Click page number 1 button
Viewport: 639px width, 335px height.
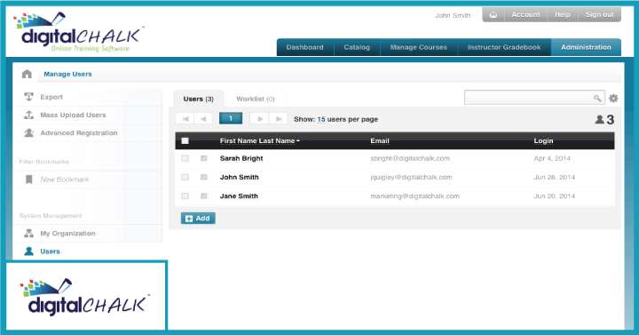click(x=231, y=118)
